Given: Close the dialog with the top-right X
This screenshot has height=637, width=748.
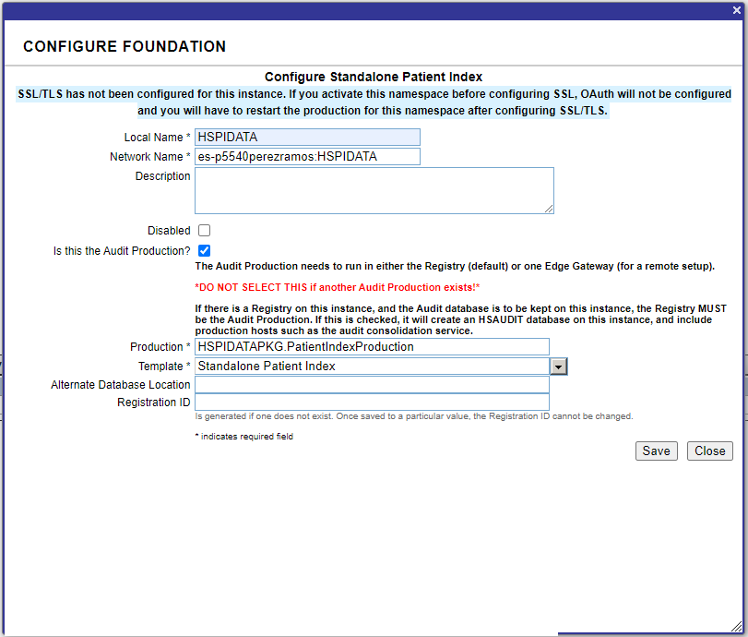Looking at the screenshot, I should tap(736, 10).
